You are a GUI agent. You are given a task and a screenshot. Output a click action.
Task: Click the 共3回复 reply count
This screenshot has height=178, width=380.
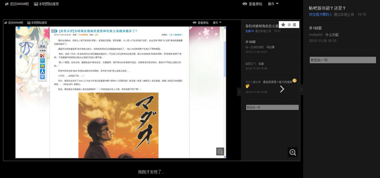[x=250, y=42]
